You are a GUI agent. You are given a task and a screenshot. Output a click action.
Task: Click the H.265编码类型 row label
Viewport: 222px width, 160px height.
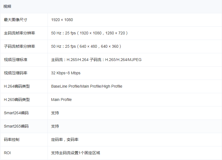click(x=17, y=100)
